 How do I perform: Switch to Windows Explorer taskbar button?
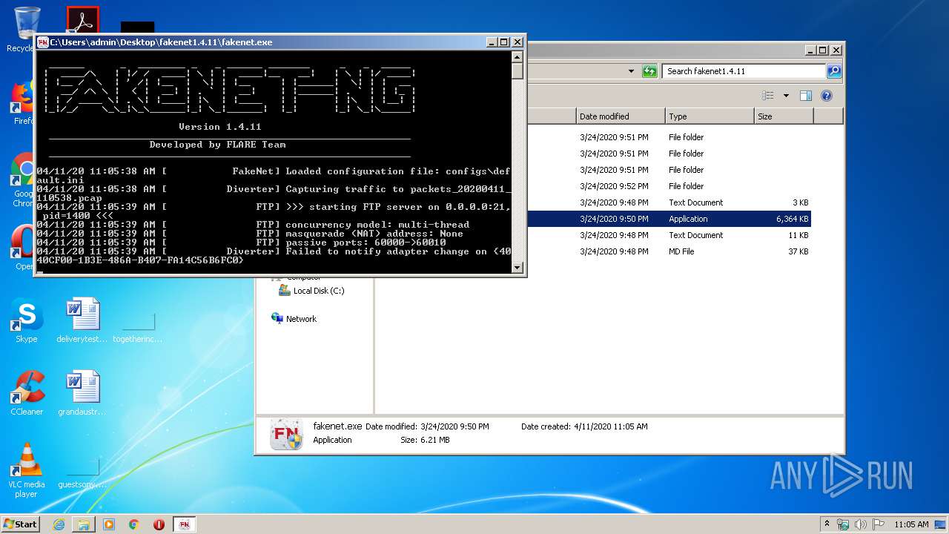click(84, 524)
